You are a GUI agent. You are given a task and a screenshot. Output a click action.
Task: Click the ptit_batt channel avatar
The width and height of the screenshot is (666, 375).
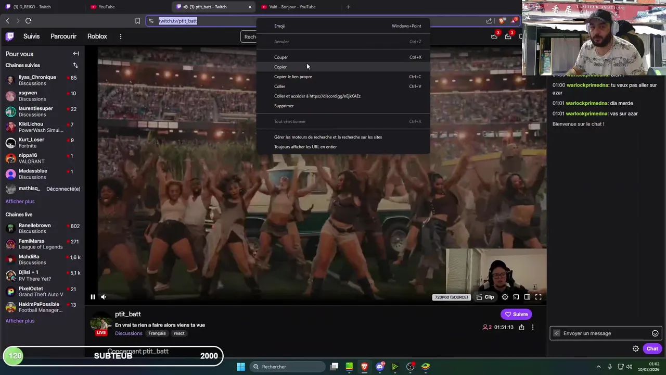[101, 323]
